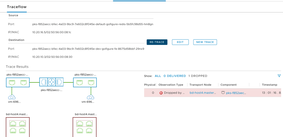This screenshot has height=137, width=283.
Task: Switch to the Traceflow tab
Action: click(x=17, y=7)
